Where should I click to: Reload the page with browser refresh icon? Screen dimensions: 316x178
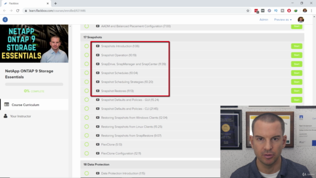(18, 11)
